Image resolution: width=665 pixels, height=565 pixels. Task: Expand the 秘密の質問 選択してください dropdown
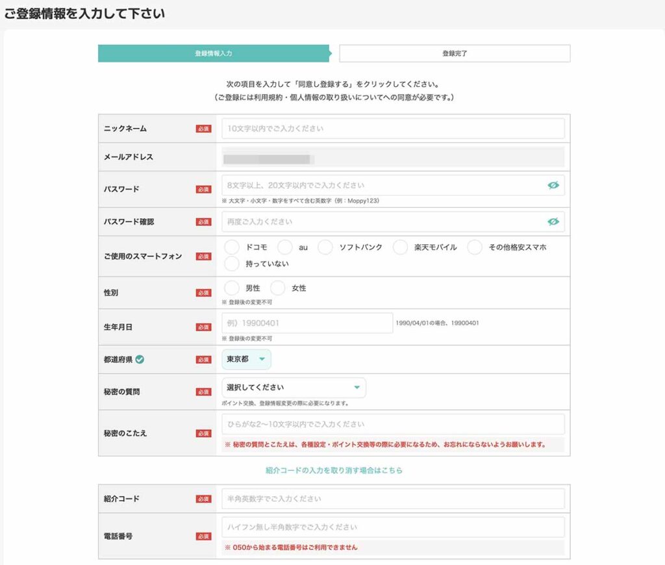(x=294, y=388)
